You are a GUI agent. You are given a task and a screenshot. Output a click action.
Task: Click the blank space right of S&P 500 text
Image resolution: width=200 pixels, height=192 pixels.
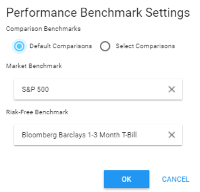107,89
